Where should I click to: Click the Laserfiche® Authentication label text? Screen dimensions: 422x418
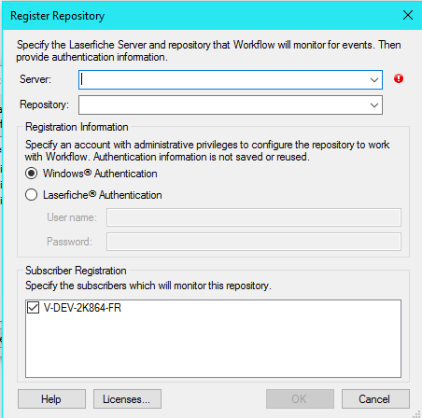(x=103, y=195)
